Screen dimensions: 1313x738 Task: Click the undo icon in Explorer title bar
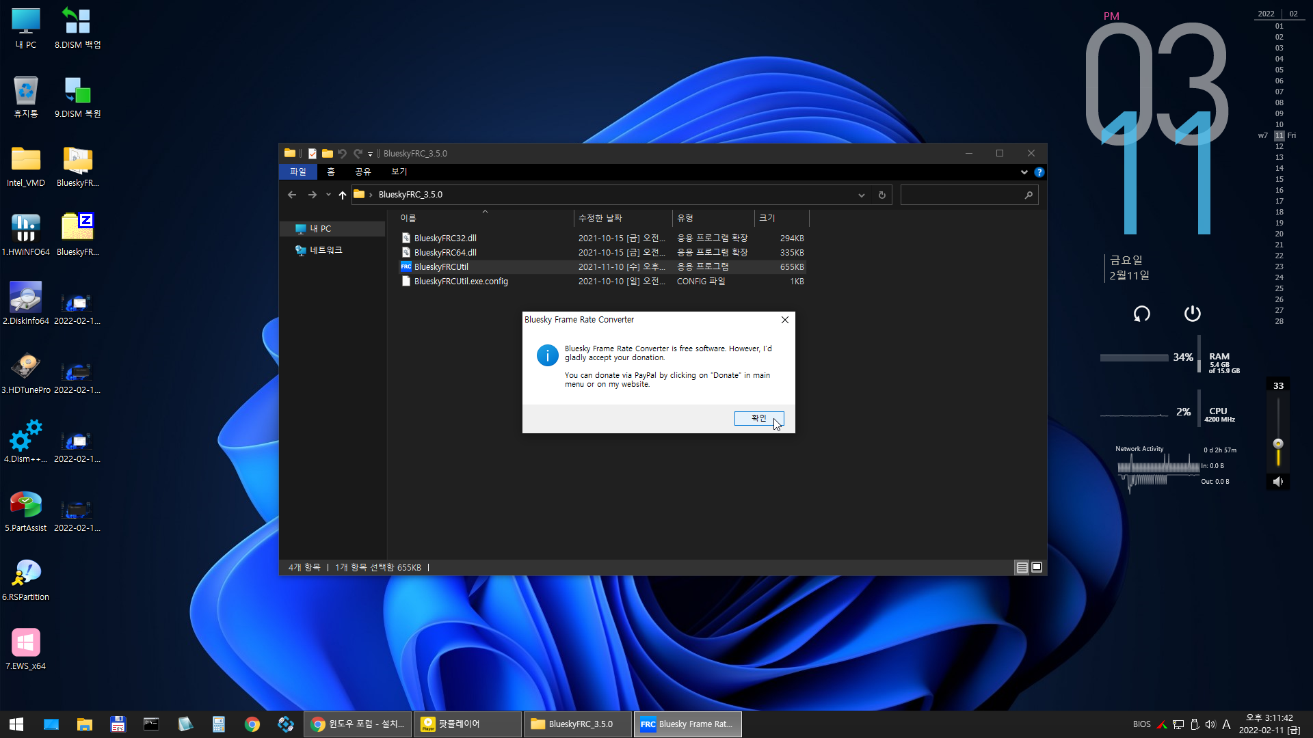[342, 154]
